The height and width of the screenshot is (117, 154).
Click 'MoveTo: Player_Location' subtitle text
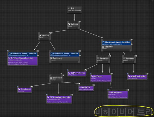point(86,89)
